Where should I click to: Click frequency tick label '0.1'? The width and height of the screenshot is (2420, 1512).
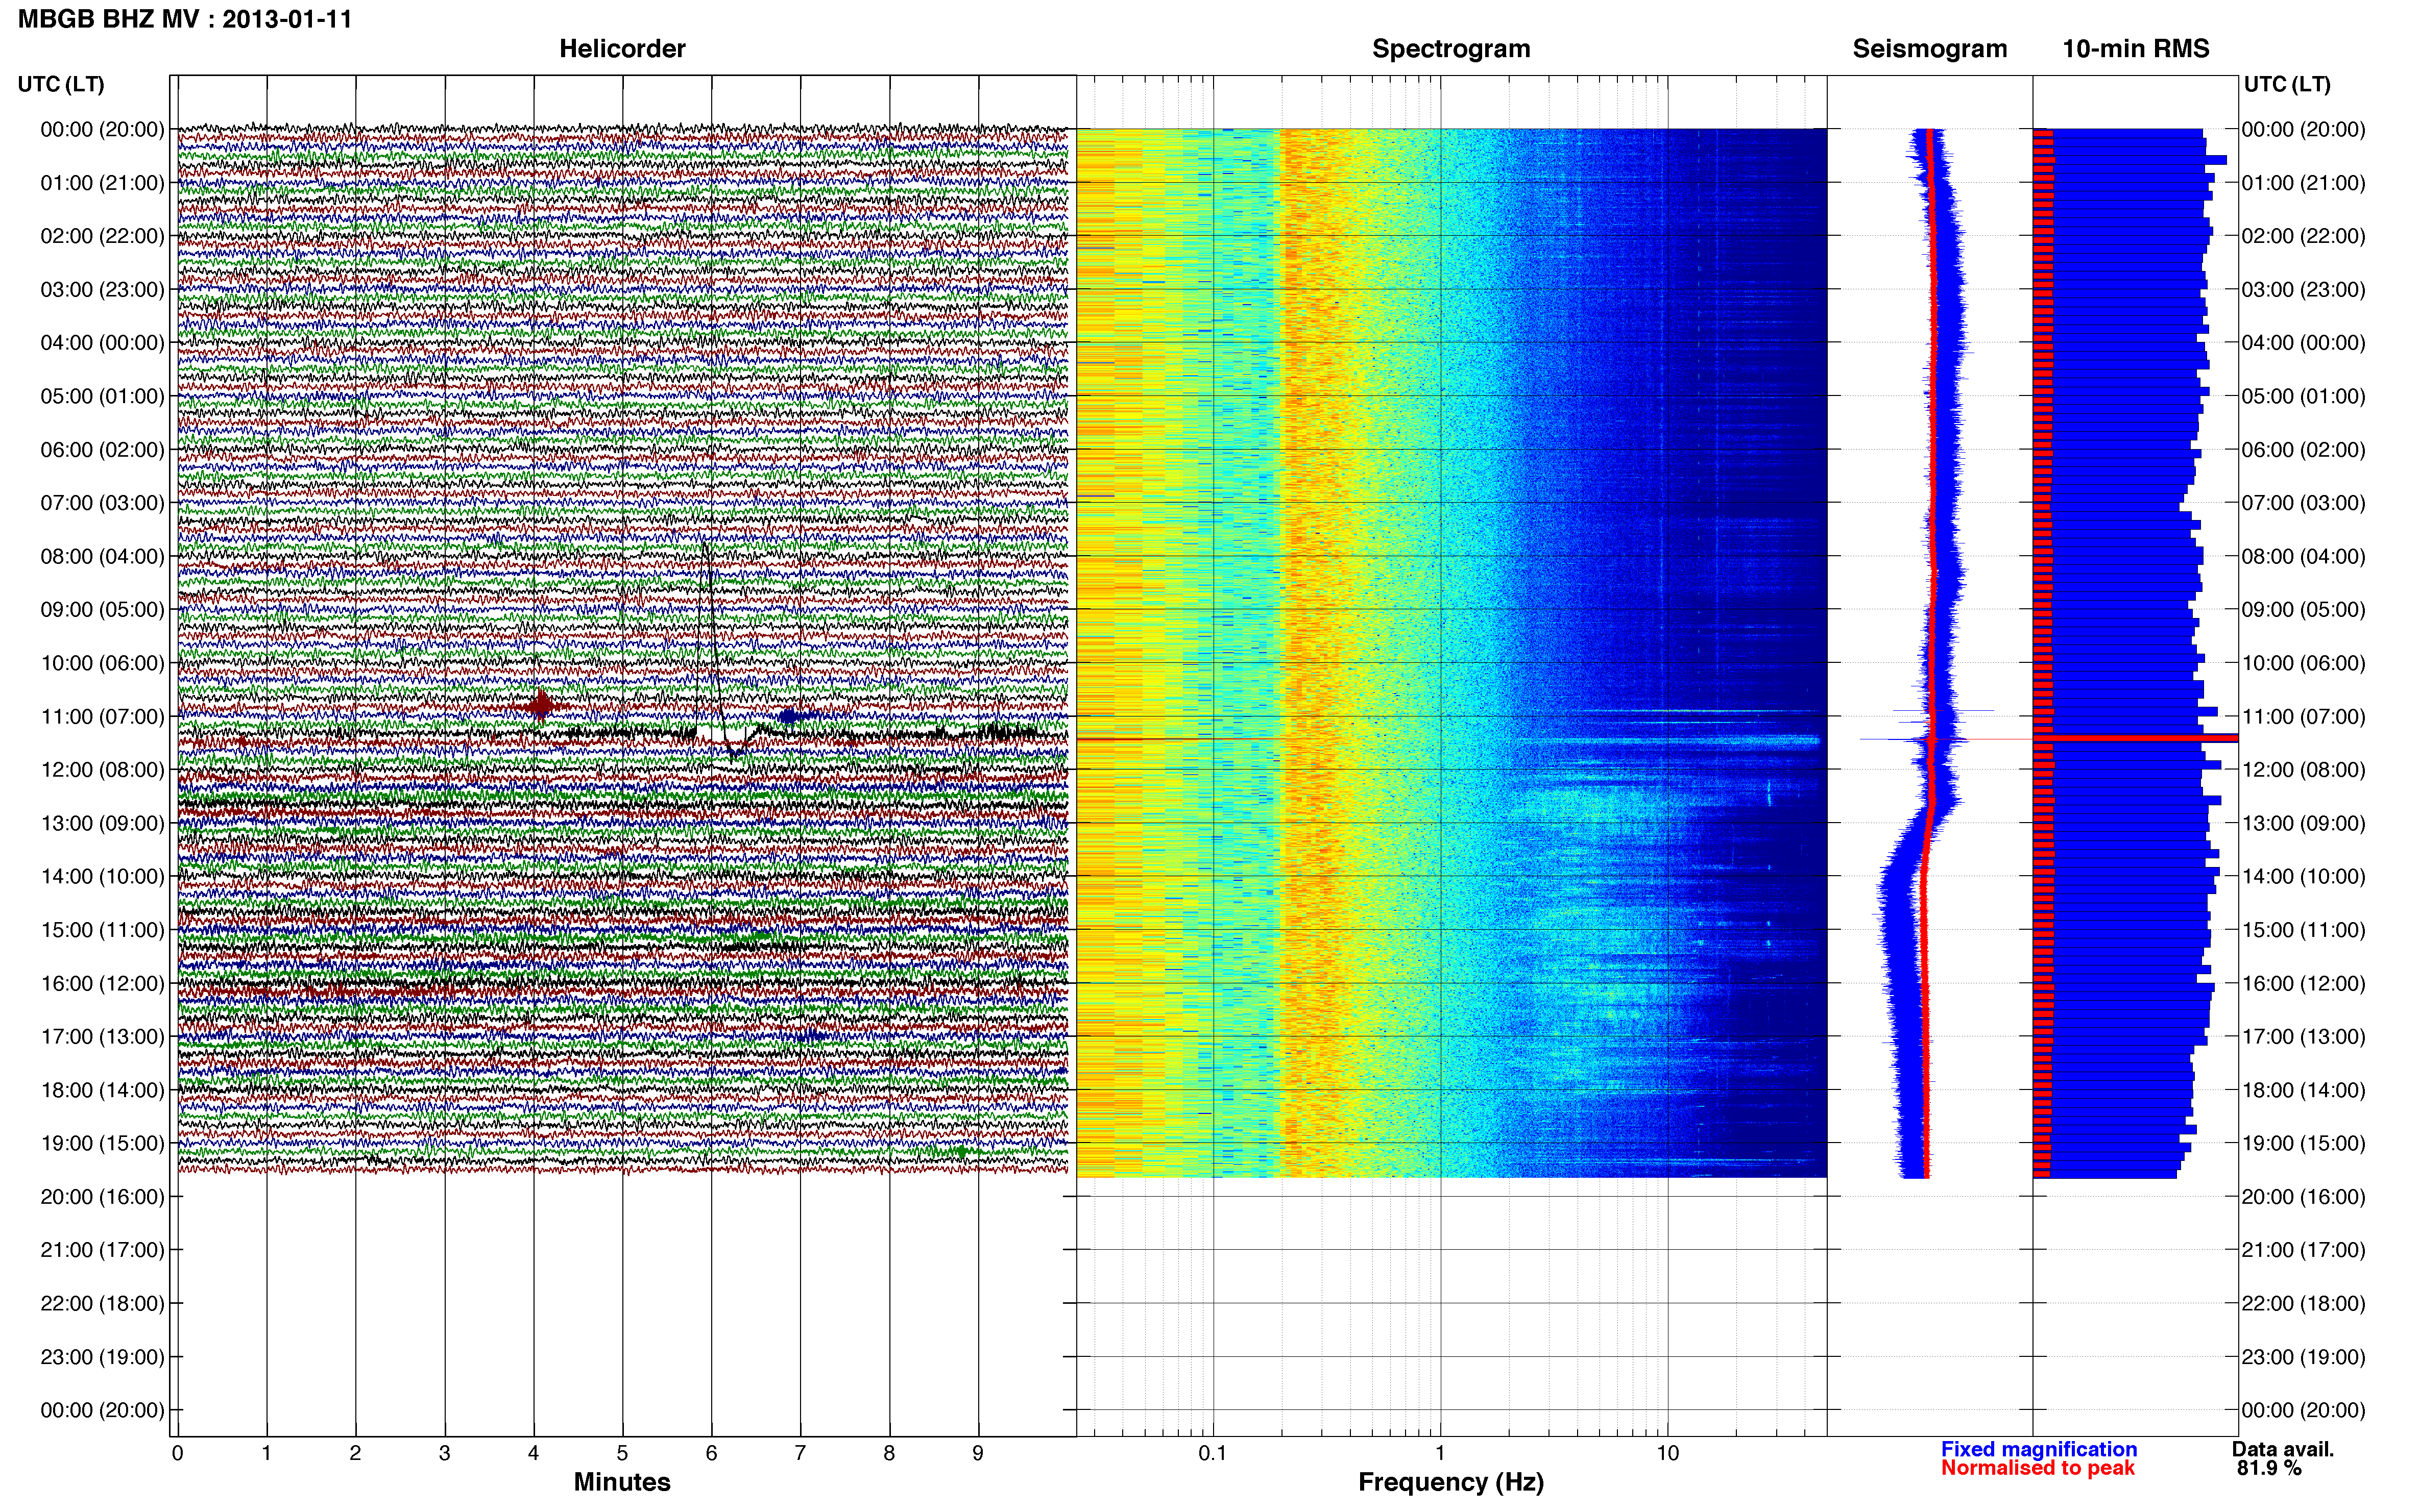coord(1213,1453)
